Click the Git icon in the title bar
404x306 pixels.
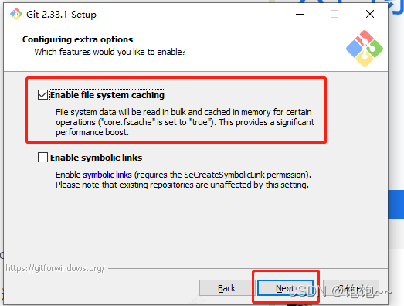[x=16, y=14]
